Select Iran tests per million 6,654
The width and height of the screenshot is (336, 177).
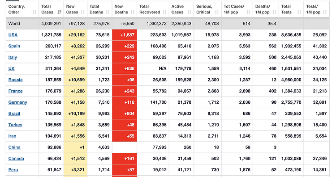pyautogui.click(x=321, y=136)
